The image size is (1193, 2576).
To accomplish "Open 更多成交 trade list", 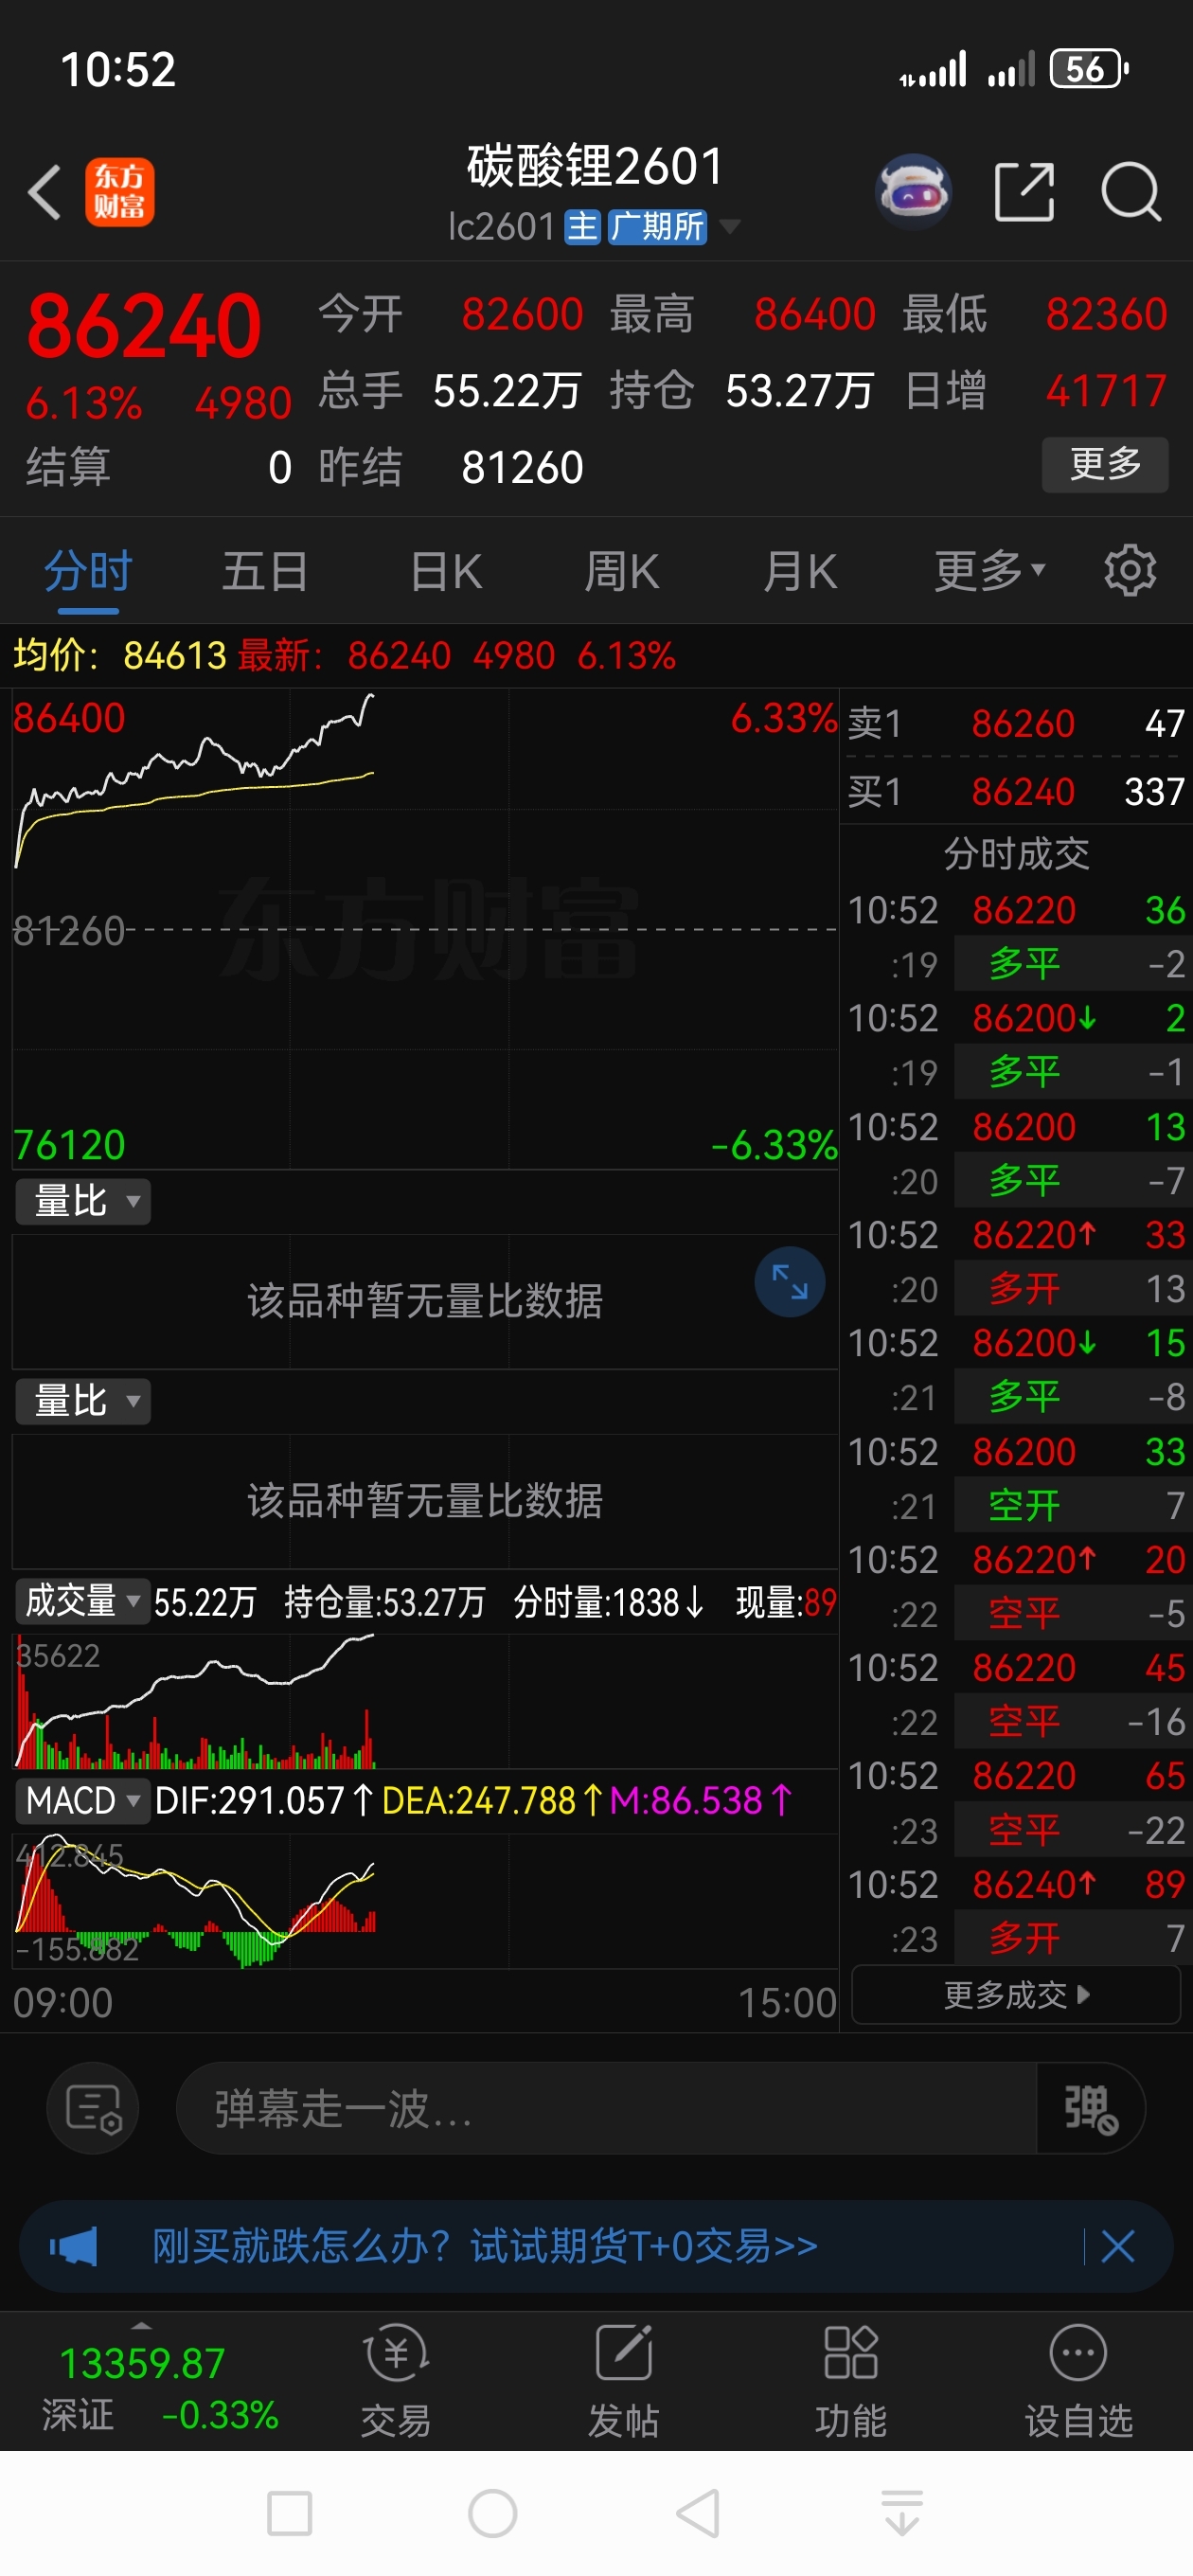I will pos(1016,1995).
